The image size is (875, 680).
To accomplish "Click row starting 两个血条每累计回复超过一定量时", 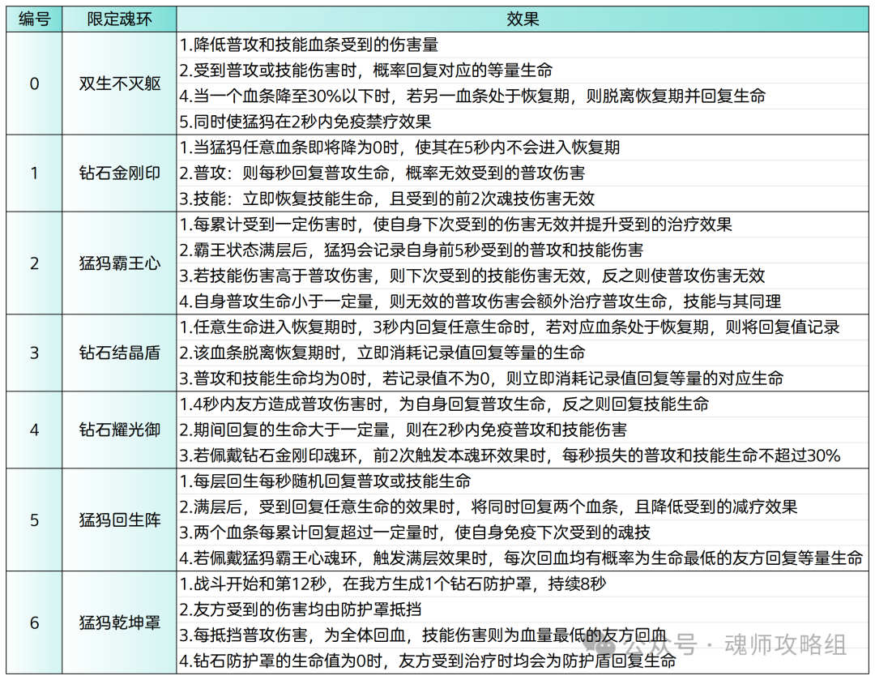I will [x=523, y=532].
